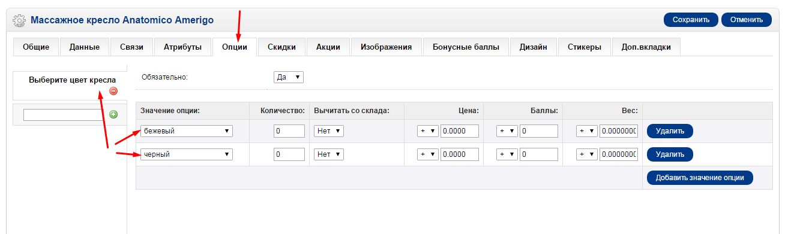Click the 'Баллы:' column header
This screenshot has width=785, height=234.
pyautogui.click(x=544, y=111)
